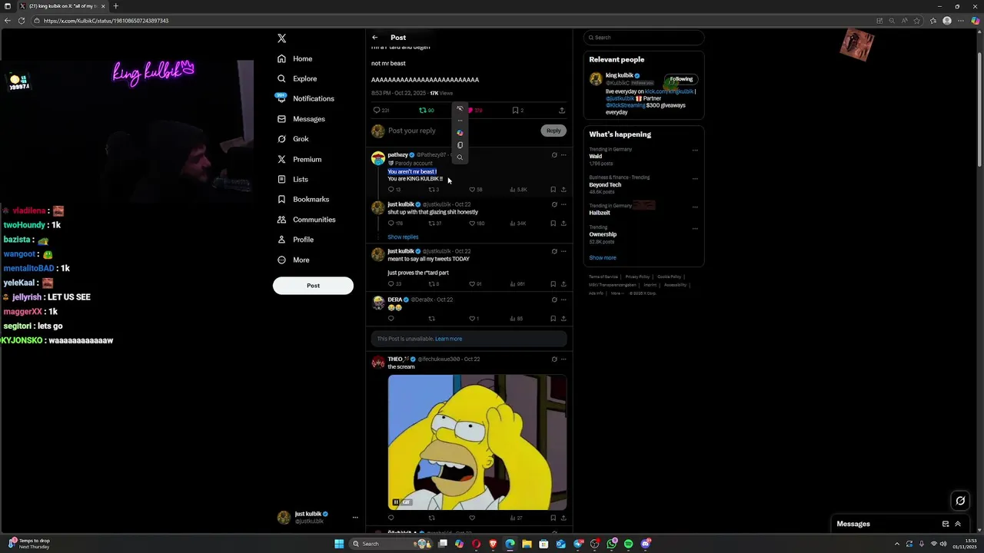Viewport: 984px width, 553px height.
Task: Like pathezy's reply
Action: [x=472, y=190]
